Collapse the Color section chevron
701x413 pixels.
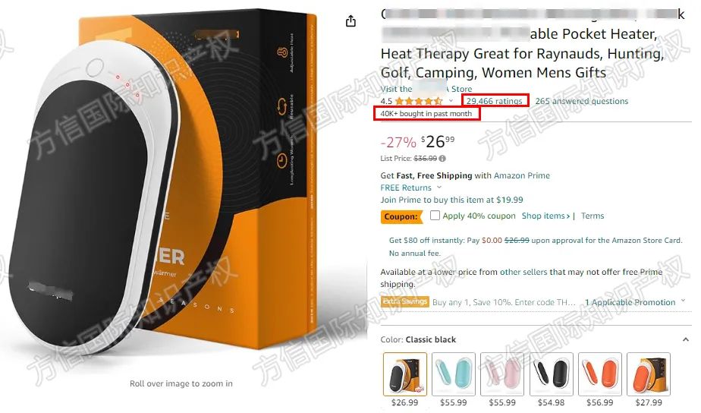pyautogui.click(x=685, y=339)
